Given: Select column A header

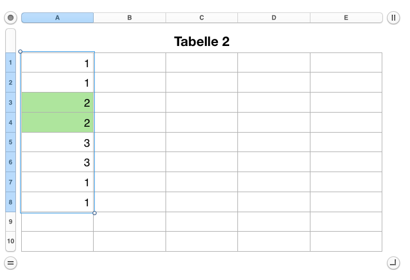Looking at the screenshot, I should click(57, 18).
